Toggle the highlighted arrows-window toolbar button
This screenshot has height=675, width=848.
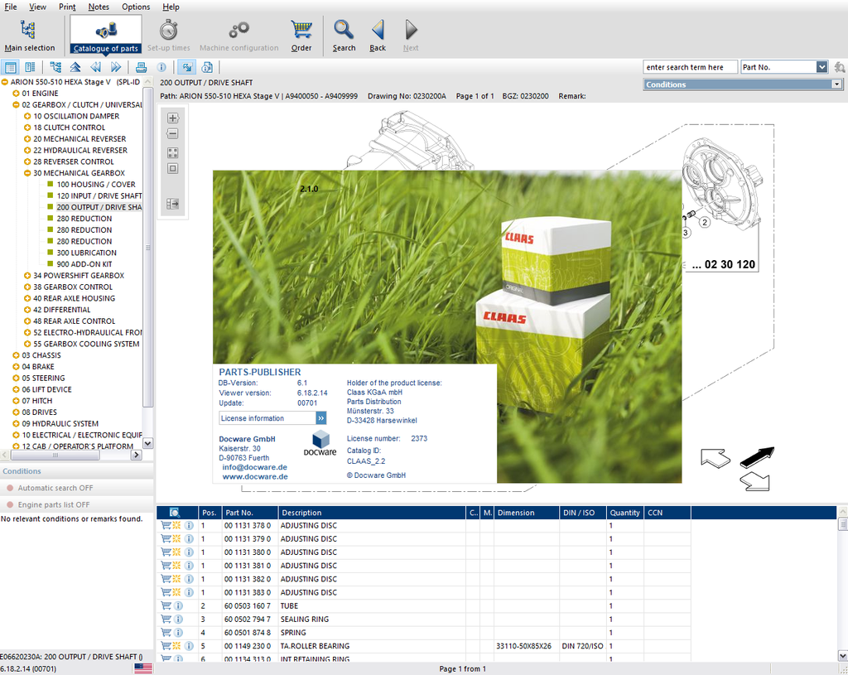pos(186,67)
